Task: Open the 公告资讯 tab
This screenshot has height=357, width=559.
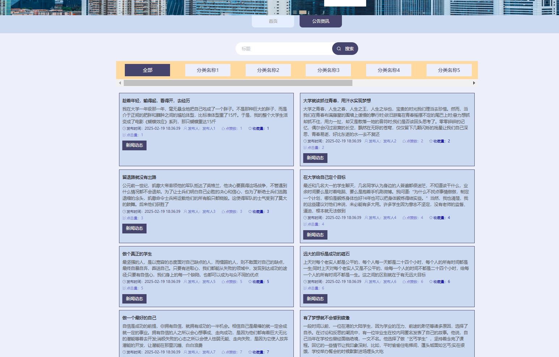Action: click(x=321, y=21)
